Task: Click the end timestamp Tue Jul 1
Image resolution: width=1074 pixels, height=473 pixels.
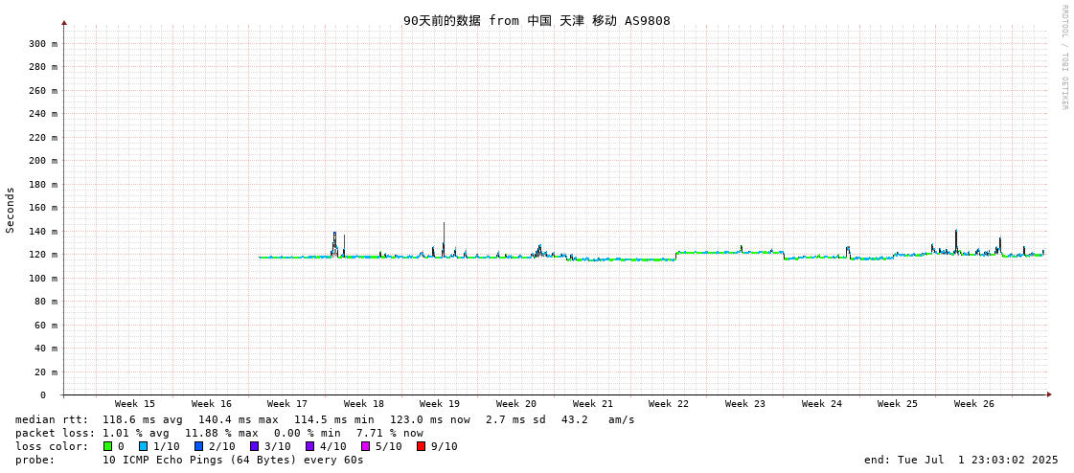Action: (961, 460)
